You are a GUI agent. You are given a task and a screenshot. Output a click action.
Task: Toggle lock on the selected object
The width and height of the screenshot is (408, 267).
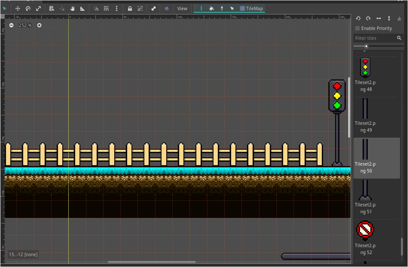pyautogui.click(x=130, y=8)
